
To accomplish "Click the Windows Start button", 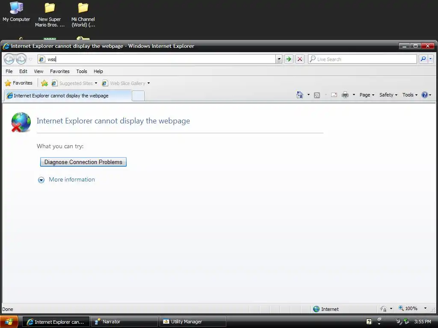I will point(9,322).
